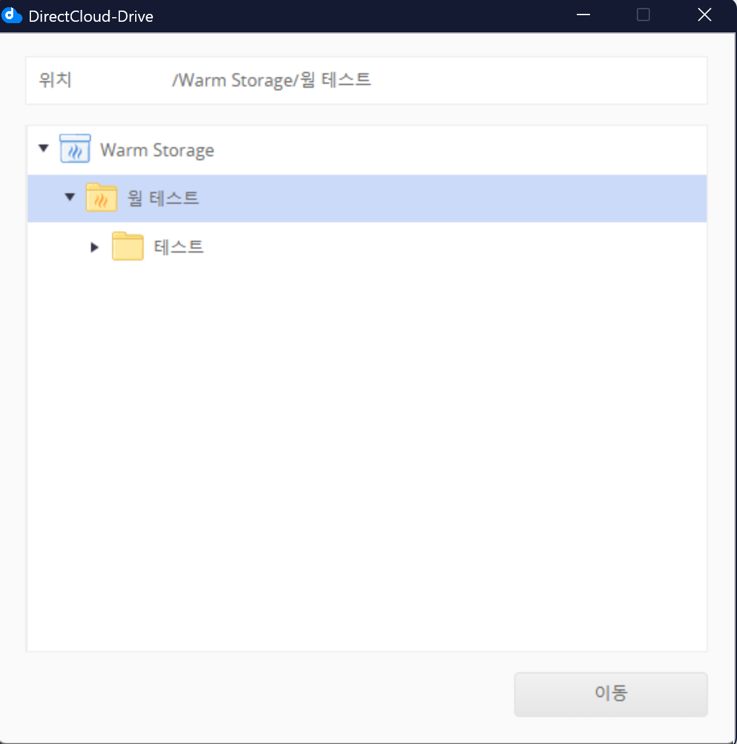Minimize the DirectCloud-Drive window

583,15
